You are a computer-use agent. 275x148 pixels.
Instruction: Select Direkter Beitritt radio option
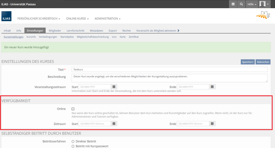click(73, 141)
